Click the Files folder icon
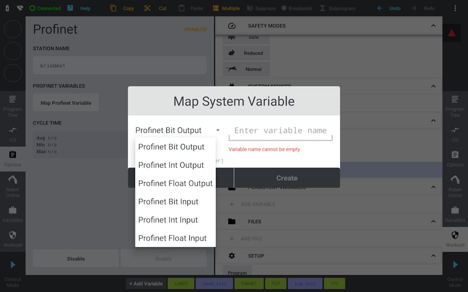The width and height of the screenshot is (468, 292). point(232,221)
